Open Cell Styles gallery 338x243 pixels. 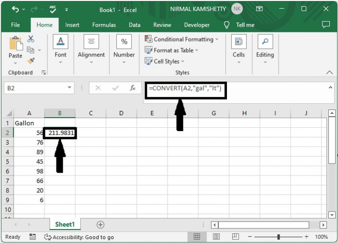click(165, 61)
